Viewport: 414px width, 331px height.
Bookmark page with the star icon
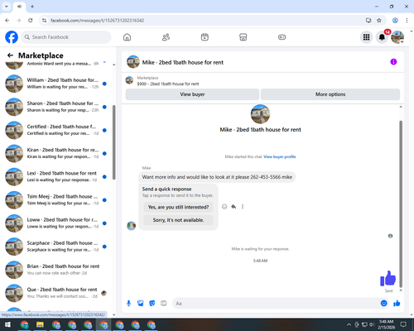pyautogui.click(x=379, y=21)
